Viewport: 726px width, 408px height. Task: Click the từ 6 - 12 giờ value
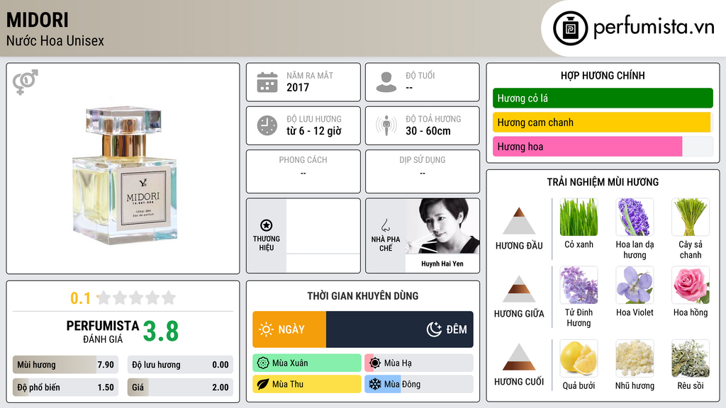[x=314, y=131]
